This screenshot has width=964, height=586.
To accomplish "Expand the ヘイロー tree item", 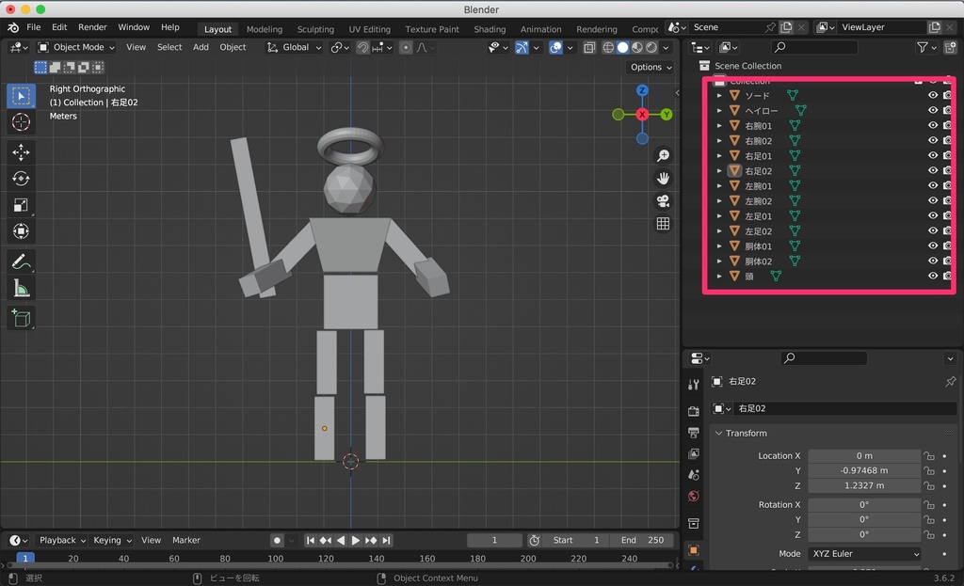I will coord(720,111).
